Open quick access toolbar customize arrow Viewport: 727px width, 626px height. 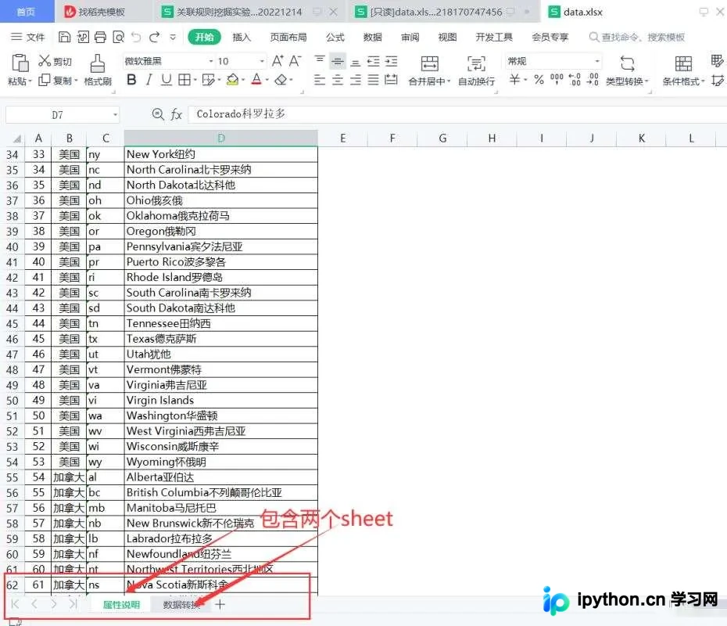pos(173,37)
